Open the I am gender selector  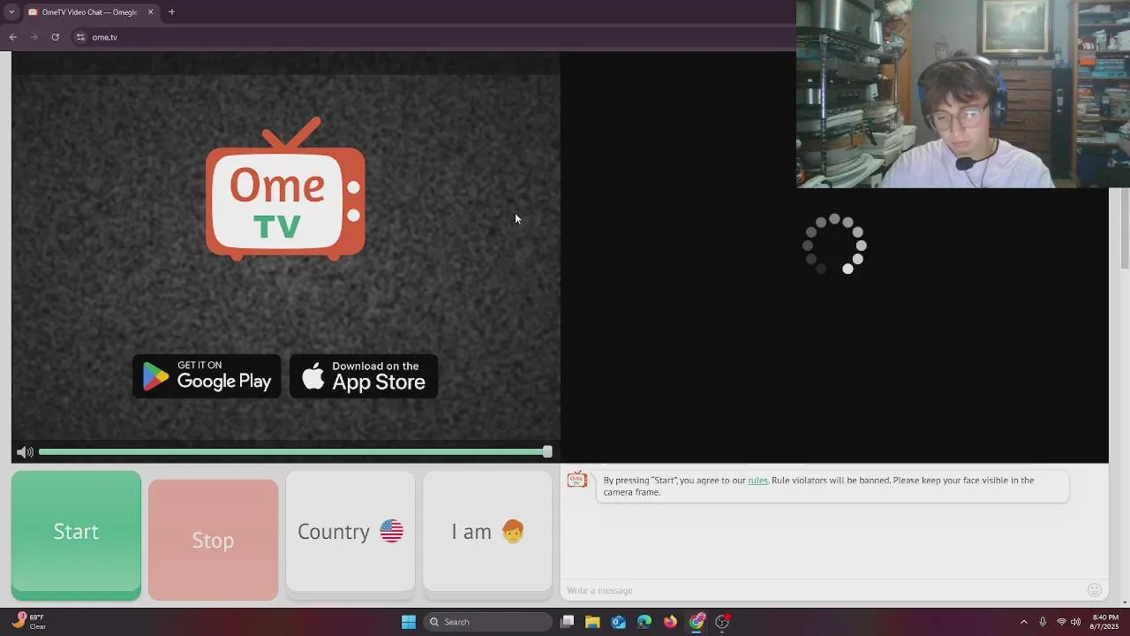[487, 532]
